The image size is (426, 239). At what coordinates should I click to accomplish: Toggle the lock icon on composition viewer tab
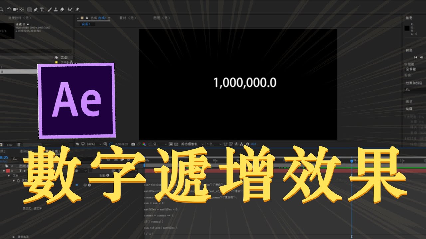click(x=87, y=18)
